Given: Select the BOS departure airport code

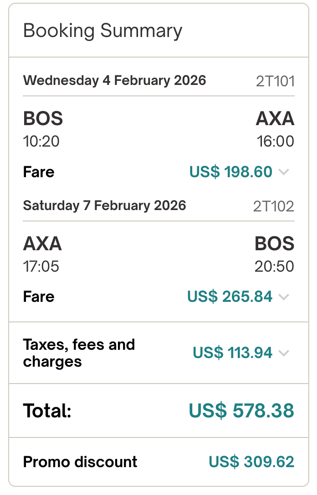Looking at the screenshot, I should pyautogui.click(x=43, y=119).
